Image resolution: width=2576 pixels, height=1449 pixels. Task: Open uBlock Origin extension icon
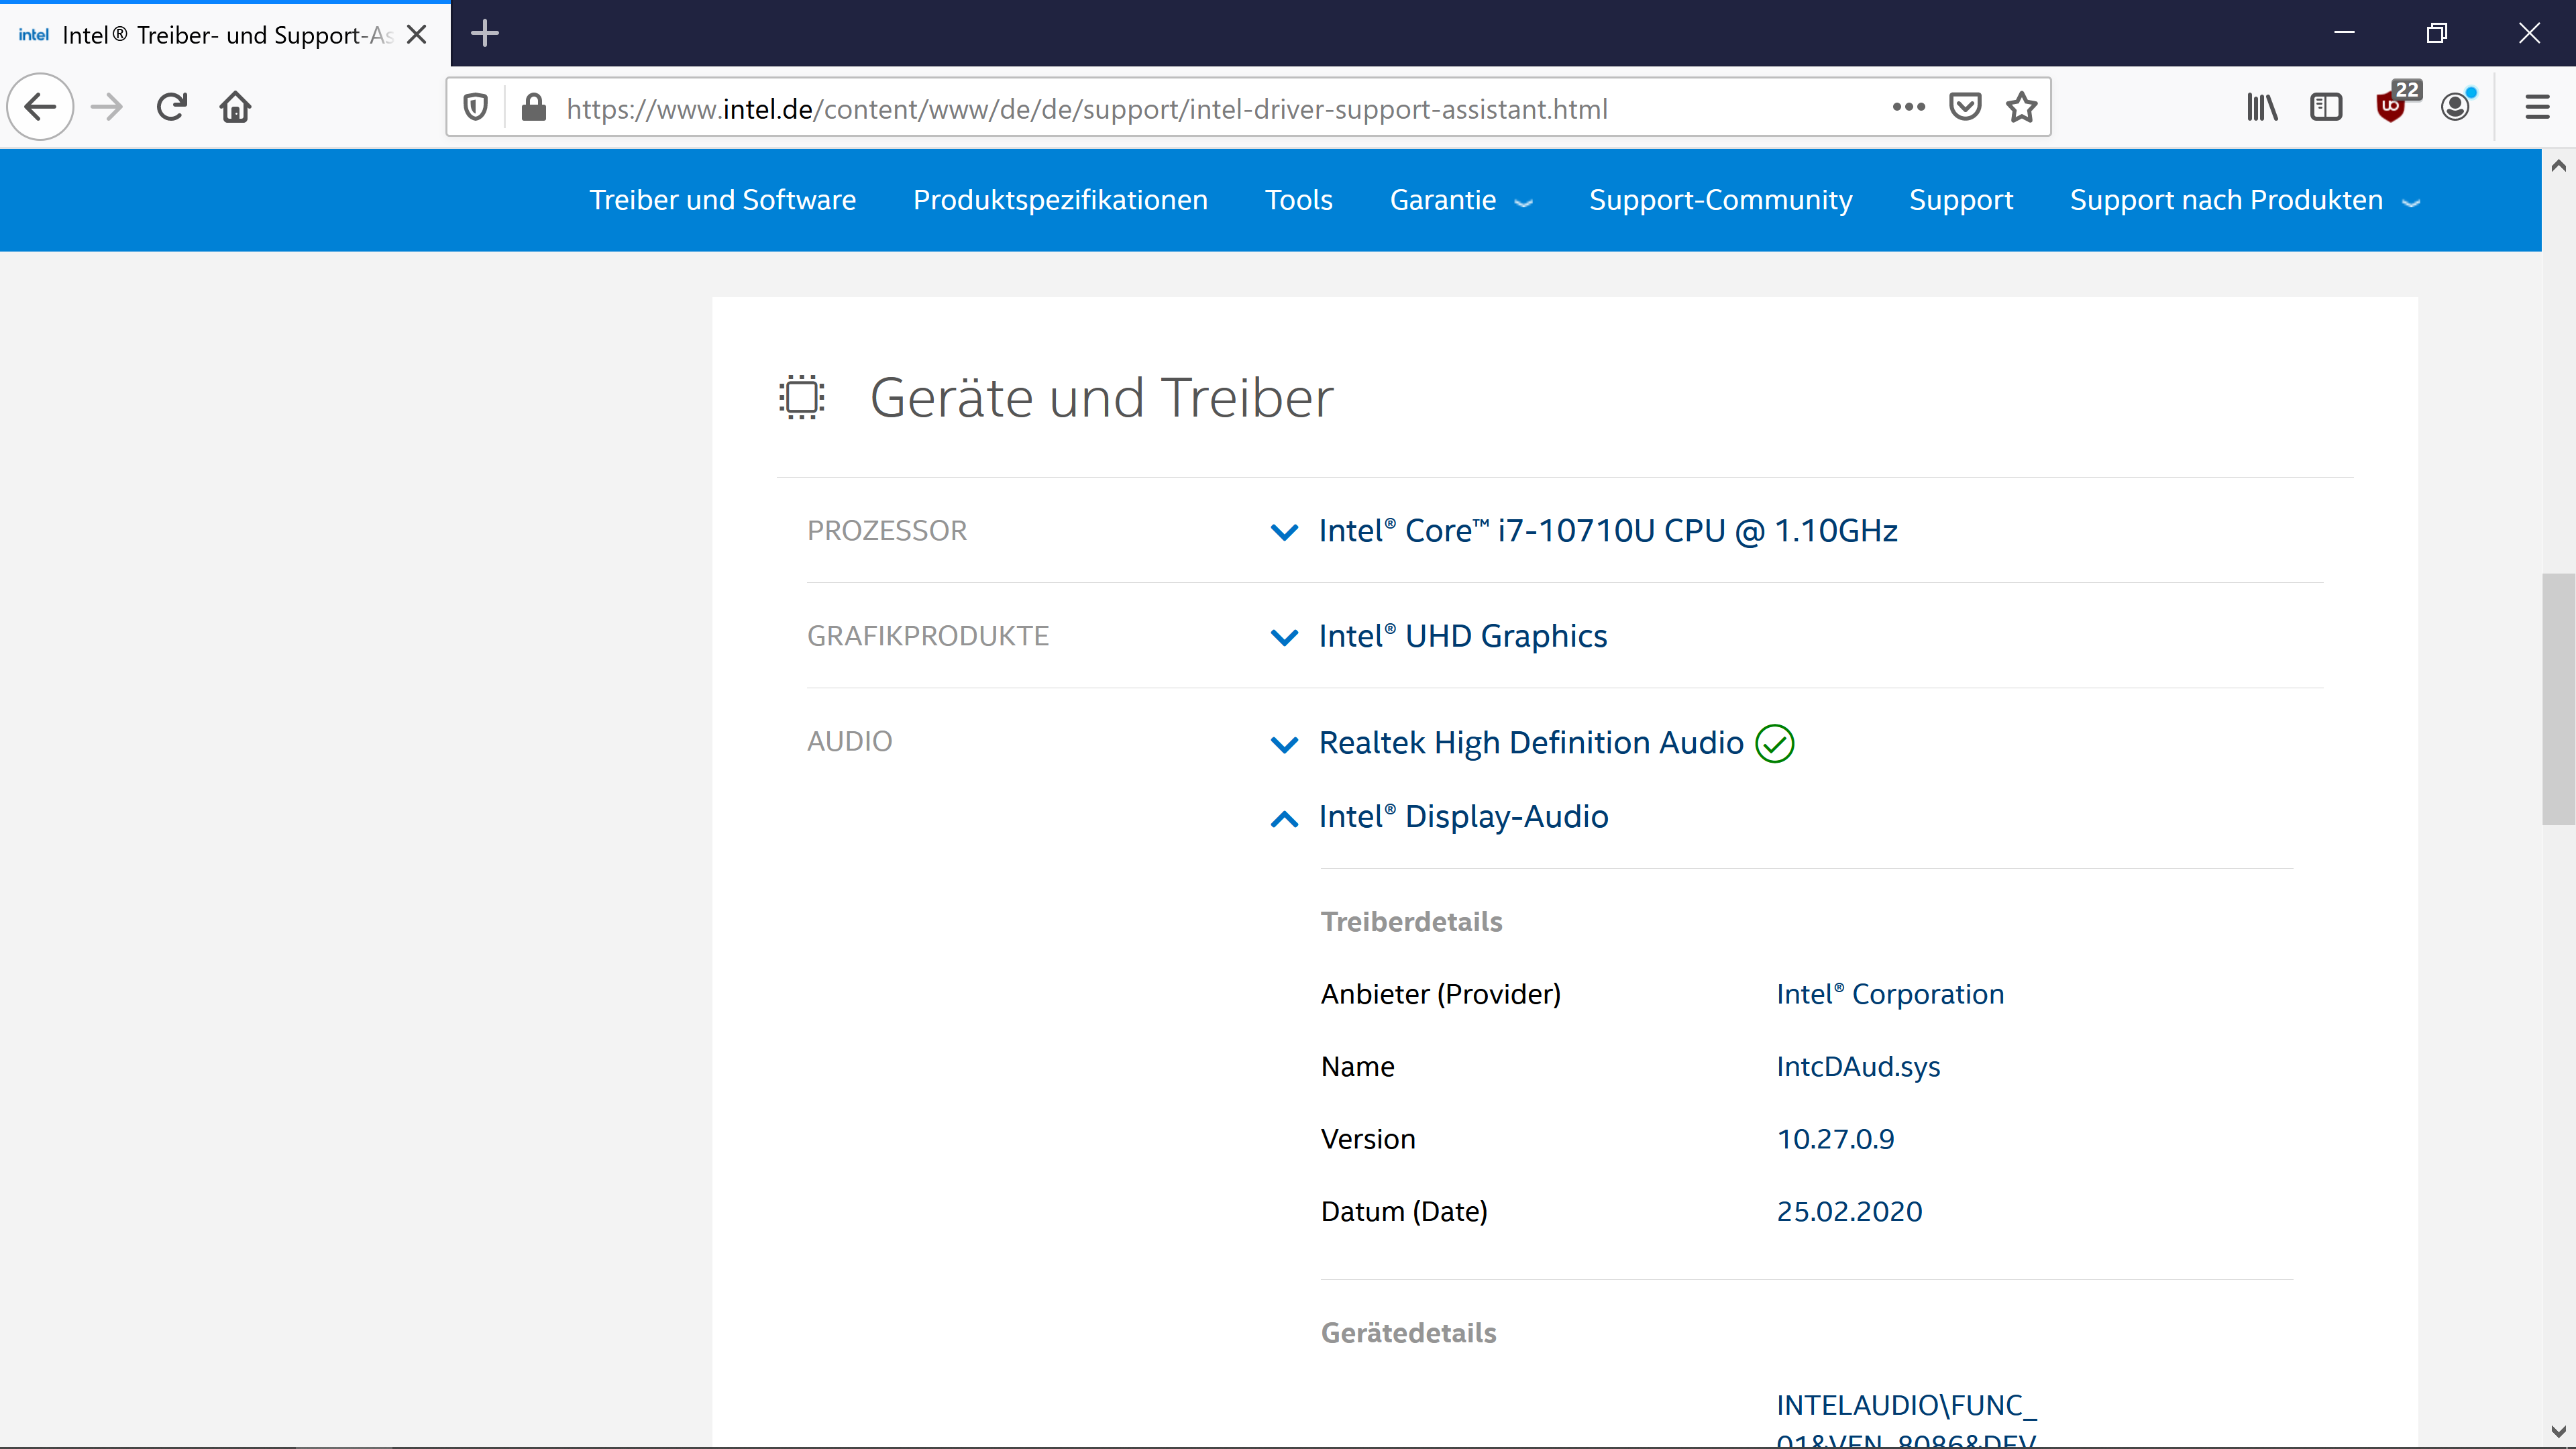coord(2391,106)
